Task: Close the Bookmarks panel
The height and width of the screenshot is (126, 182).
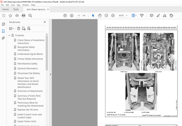Action: [45, 22]
